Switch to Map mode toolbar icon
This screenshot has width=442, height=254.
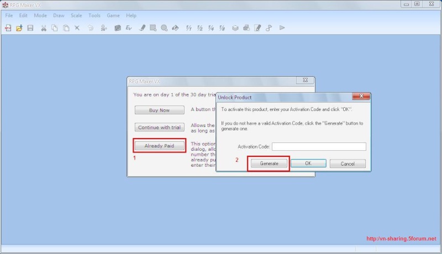[118, 28]
